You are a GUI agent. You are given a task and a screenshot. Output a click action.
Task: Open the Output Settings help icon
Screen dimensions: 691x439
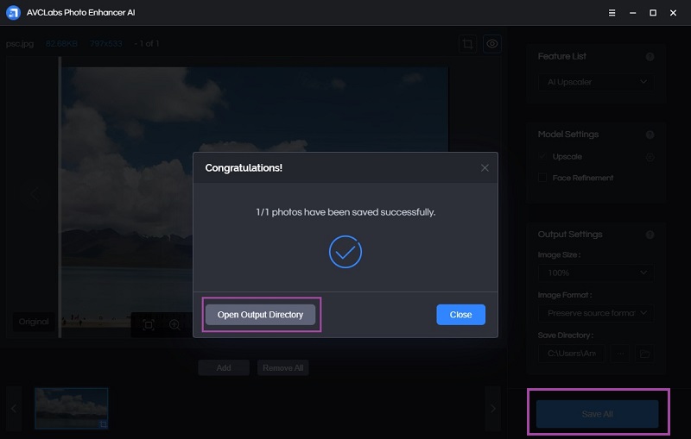pos(650,235)
